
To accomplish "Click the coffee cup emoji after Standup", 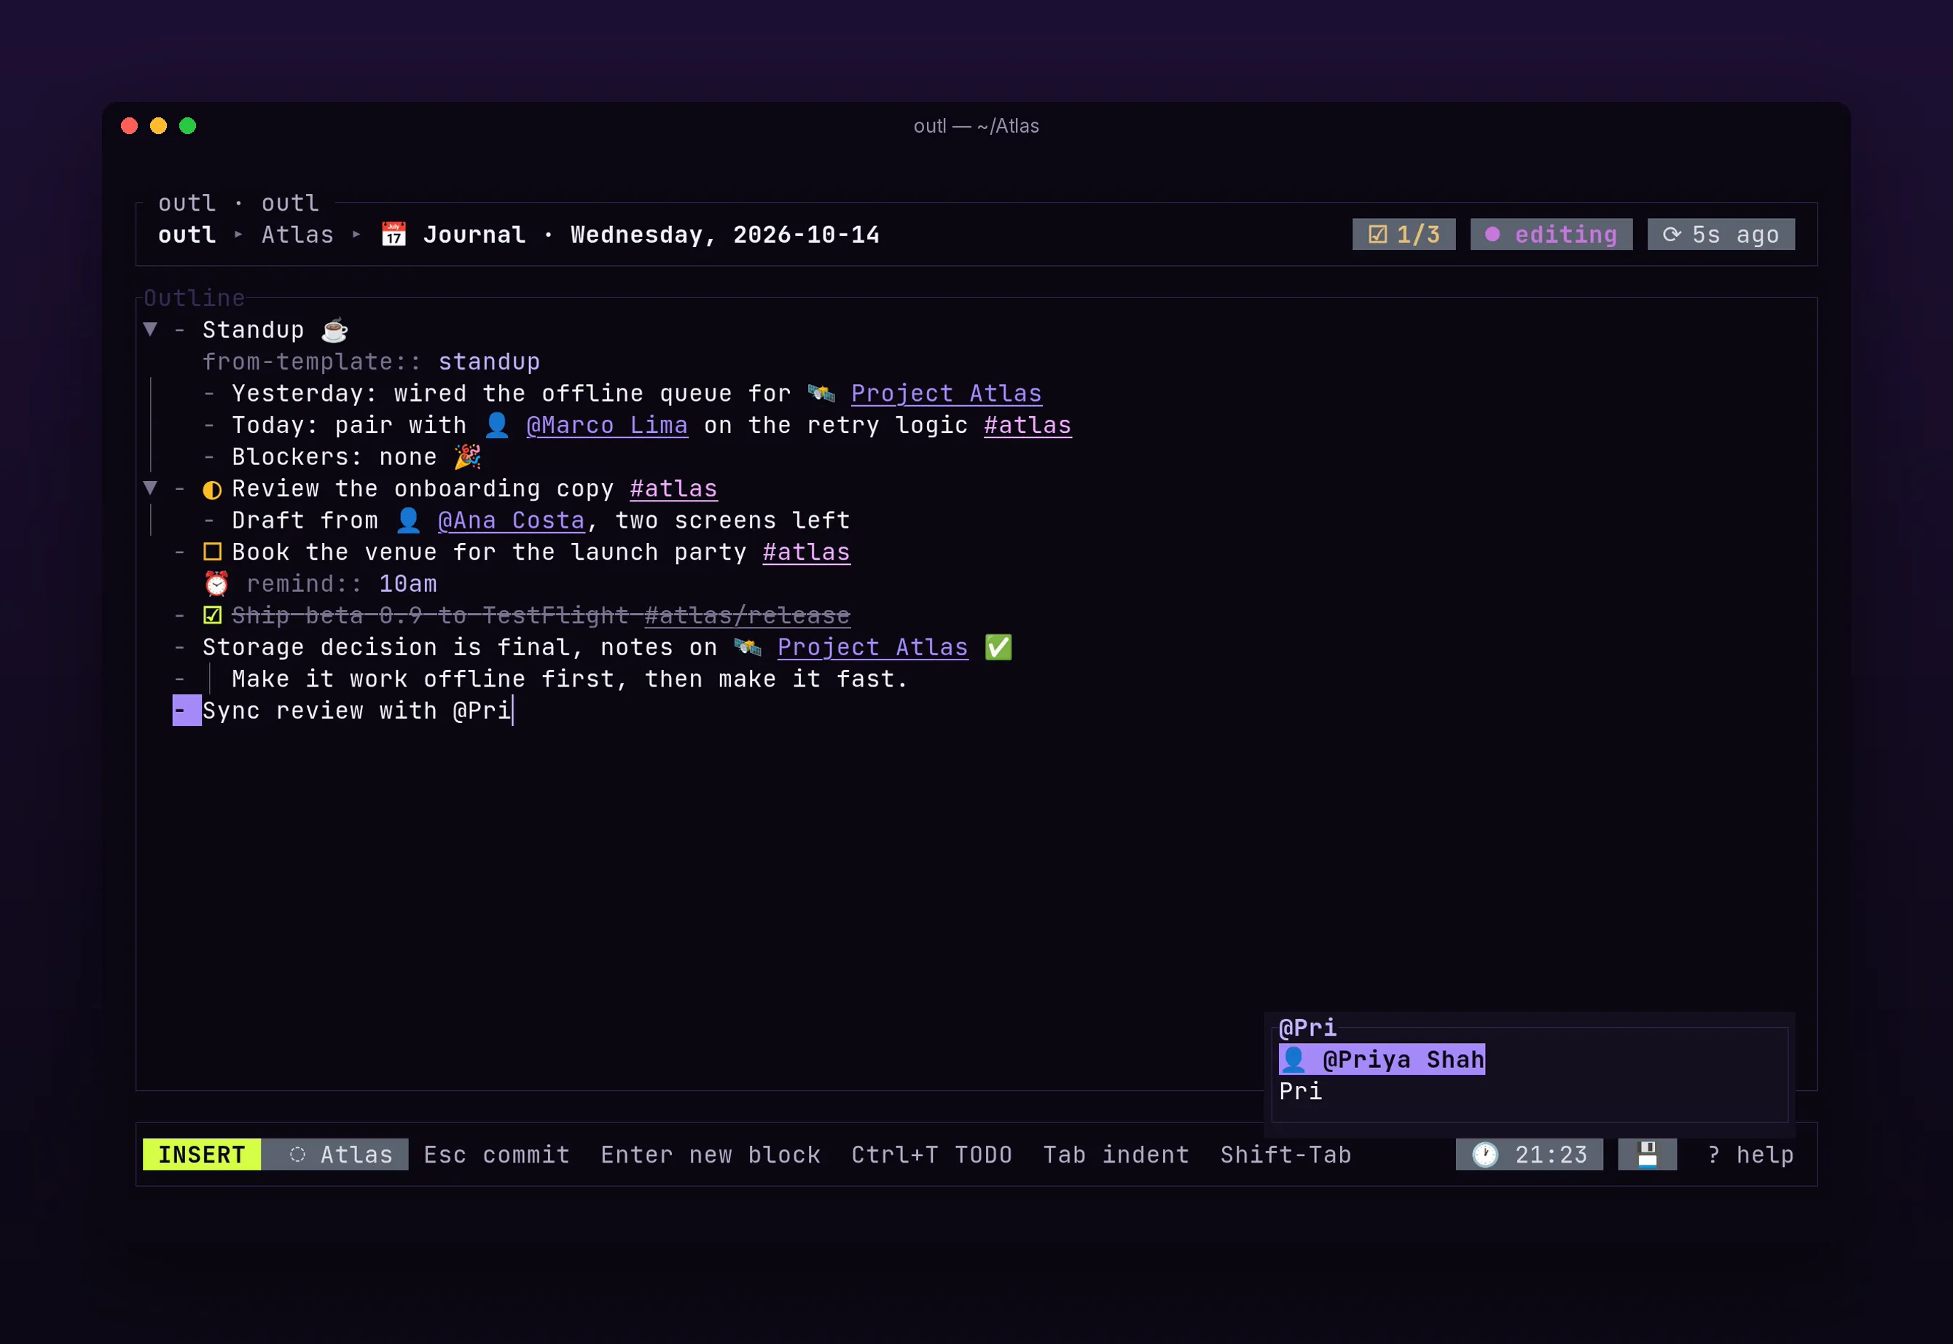I will (x=334, y=329).
